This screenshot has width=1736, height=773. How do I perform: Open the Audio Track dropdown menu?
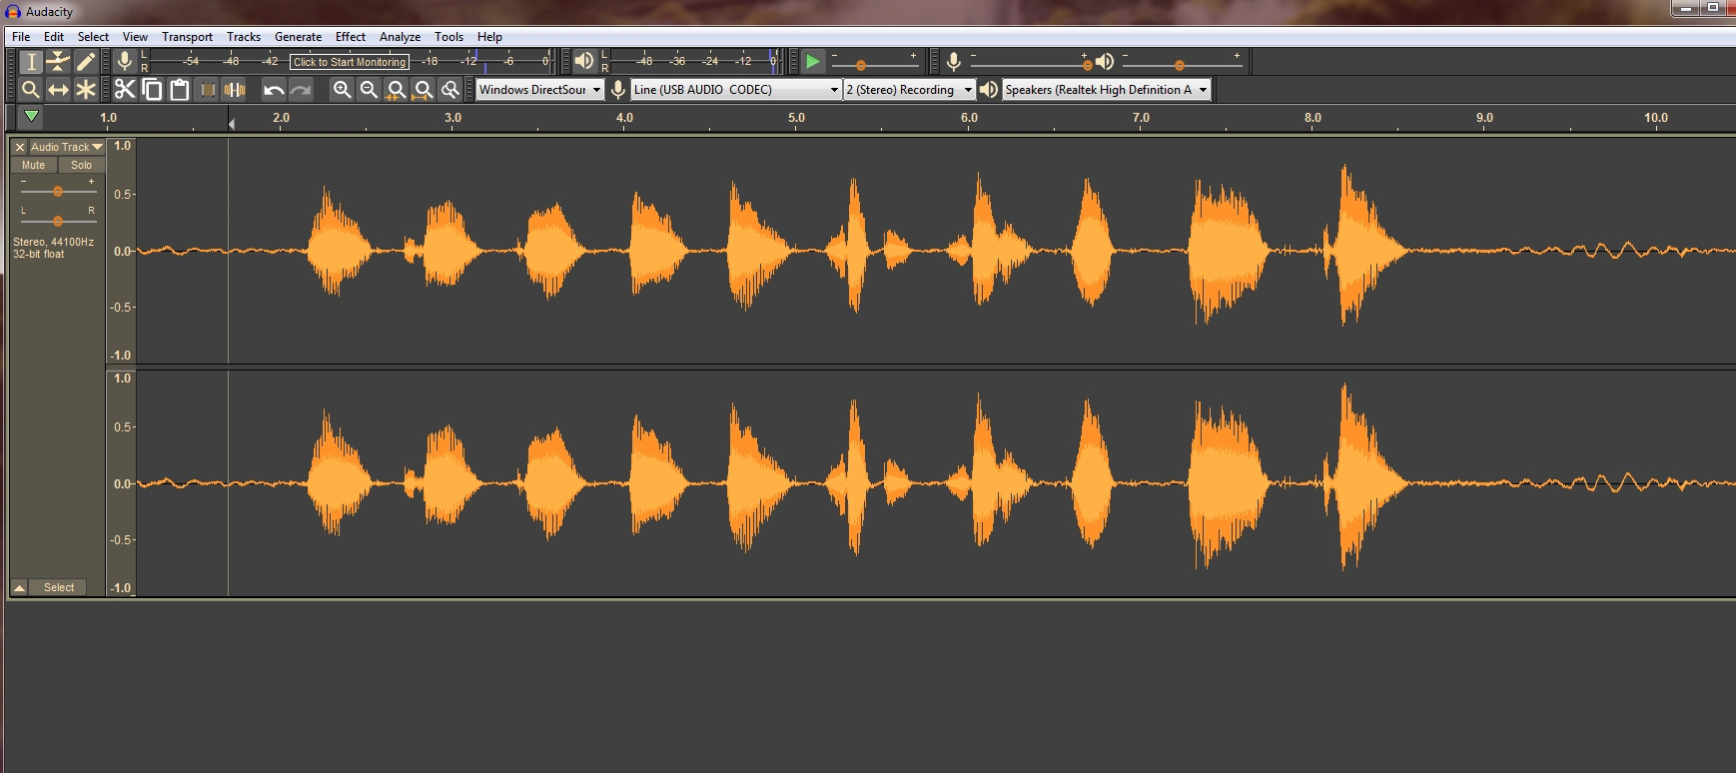click(66, 147)
